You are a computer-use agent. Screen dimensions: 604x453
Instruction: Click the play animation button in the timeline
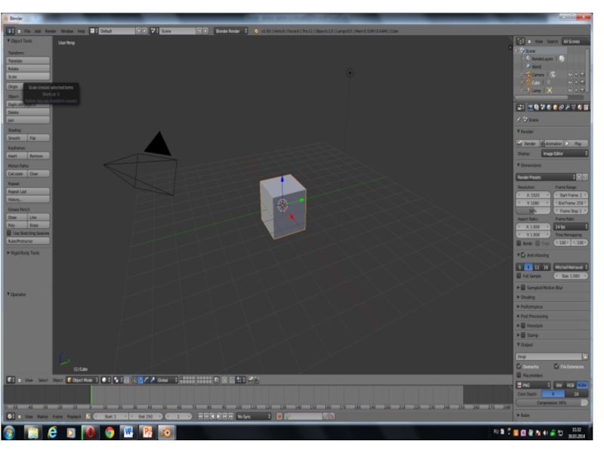[218, 417]
